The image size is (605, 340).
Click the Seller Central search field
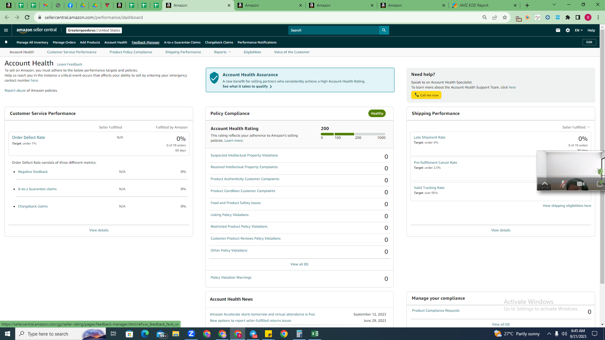coord(334,30)
